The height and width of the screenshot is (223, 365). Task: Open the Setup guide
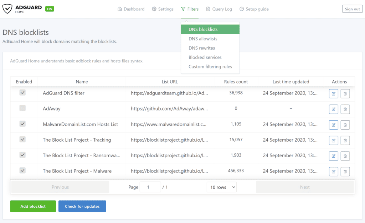[254, 9]
